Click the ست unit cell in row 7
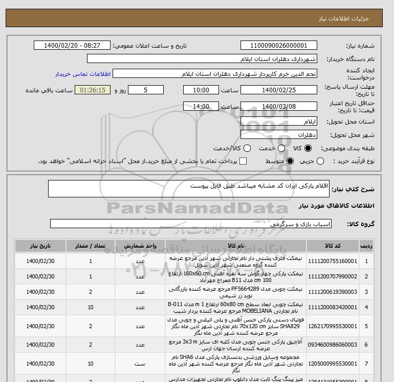The height and width of the screenshot is (382, 394). (x=140, y=364)
